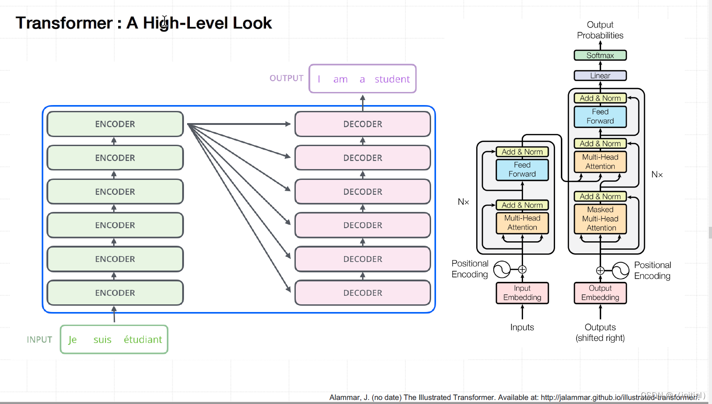Viewport: 712px width, 404px height.
Task: Open the jalammar.github.io illustrated-transformer link
Action: (x=620, y=397)
